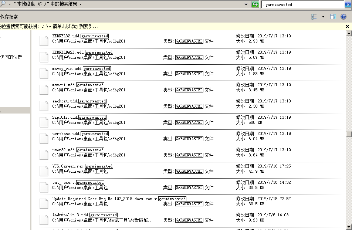Click the vertical scrollbar thumb

click(349, 134)
